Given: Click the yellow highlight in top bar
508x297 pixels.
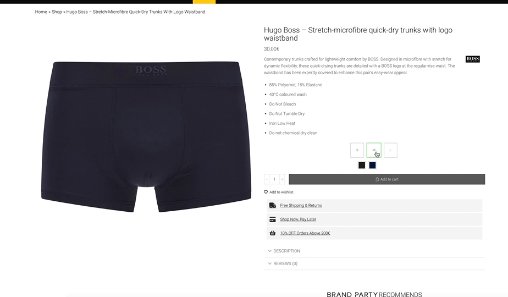Looking at the screenshot, I should (204, 2).
